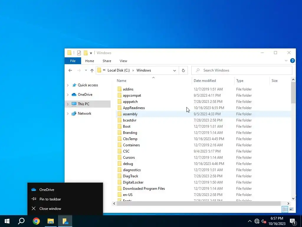This screenshot has height=227, width=302.
Task: Choose Pin to taskbar in jump list
Action: tap(65, 199)
